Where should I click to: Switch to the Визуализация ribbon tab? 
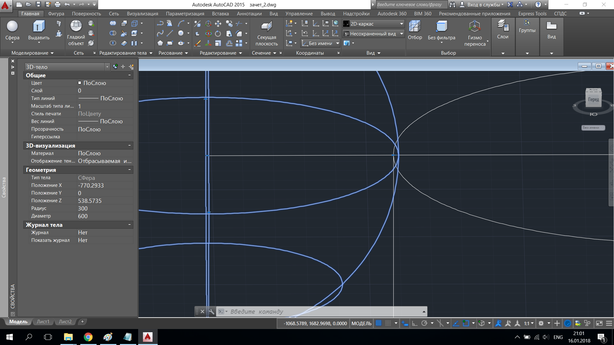pyautogui.click(x=143, y=13)
